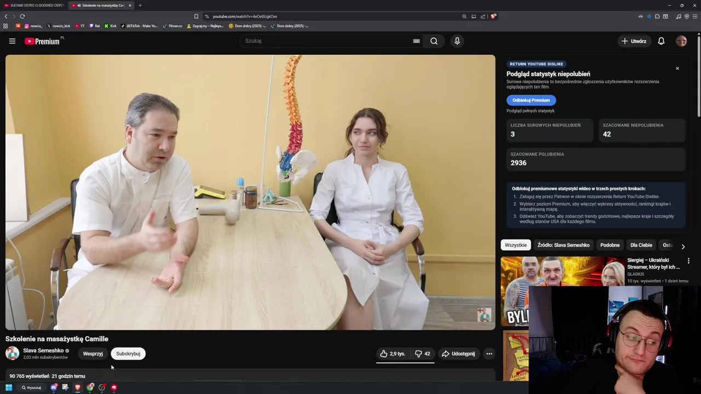Open (4)TikTok - Make Yo... bookmark
This screenshot has width=701, height=394.
click(x=139, y=26)
